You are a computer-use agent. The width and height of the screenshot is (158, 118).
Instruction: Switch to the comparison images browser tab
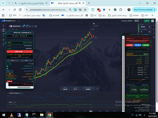point(31,3)
